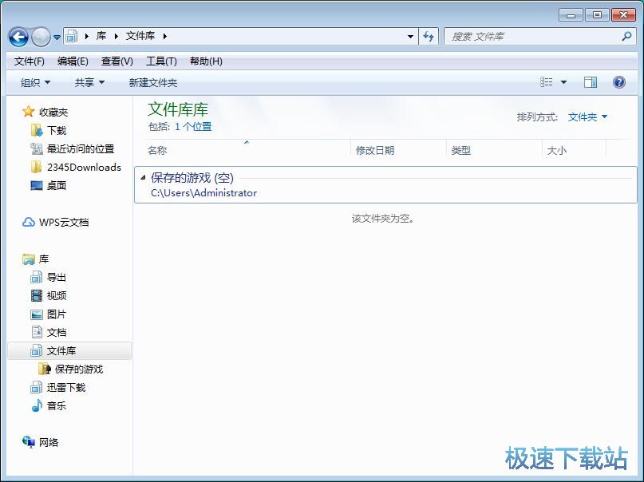The image size is (644, 482).
Task: Open the 共享 dropdown
Action: click(89, 83)
